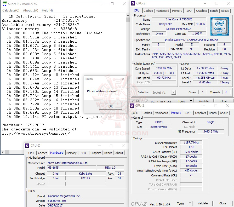
Task: Switch to the Caches tab in Mainboard window
Action: click(42, 153)
